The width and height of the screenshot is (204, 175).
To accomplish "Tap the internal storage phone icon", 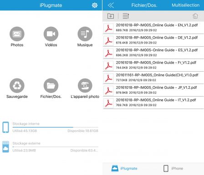I will click(6, 127).
